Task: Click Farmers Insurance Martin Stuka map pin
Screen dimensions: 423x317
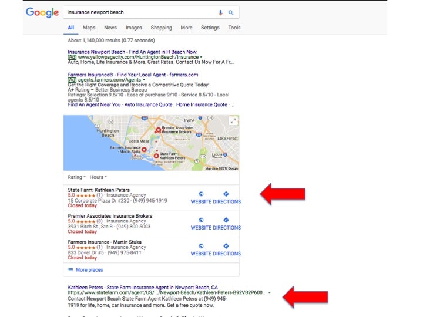Action: pos(144,149)
